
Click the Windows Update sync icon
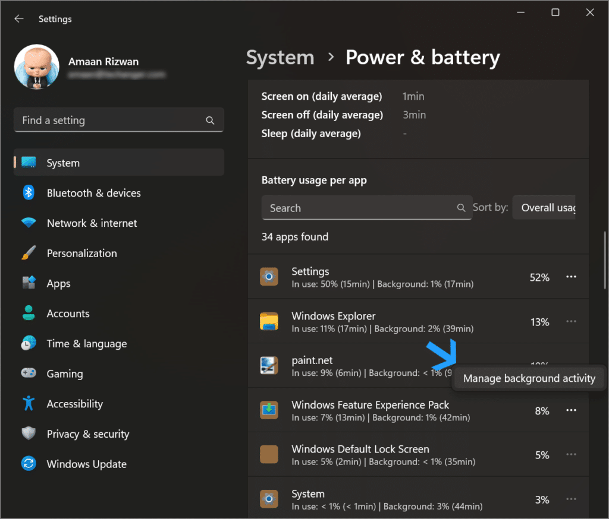tap(29, 464)
